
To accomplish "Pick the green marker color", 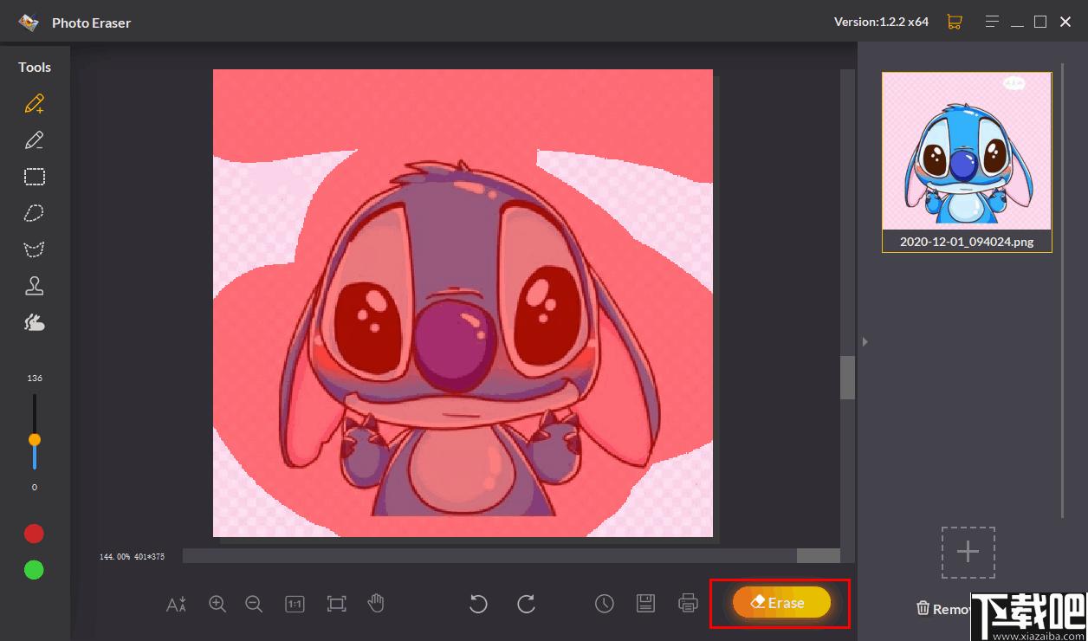I will (x=34, y=570).
